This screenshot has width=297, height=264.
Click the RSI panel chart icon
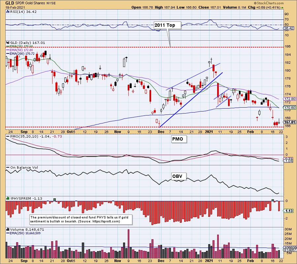coord(8,12)
